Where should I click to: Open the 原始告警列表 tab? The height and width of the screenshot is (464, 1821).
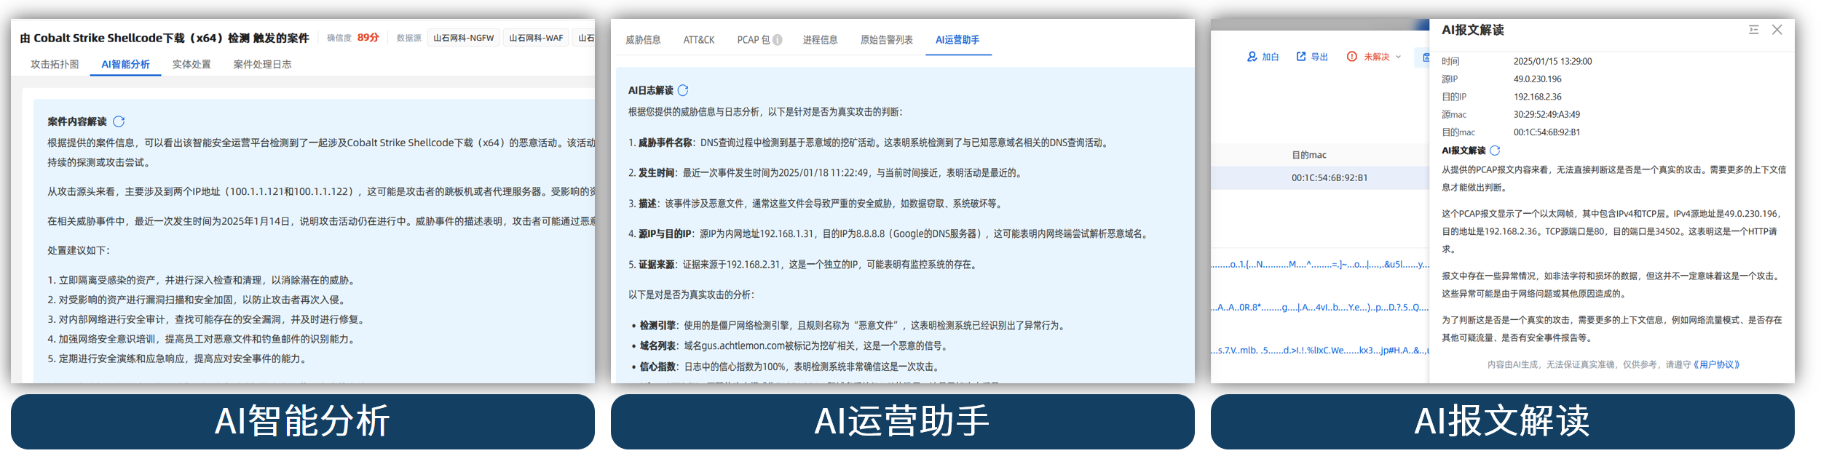point(887,40)
